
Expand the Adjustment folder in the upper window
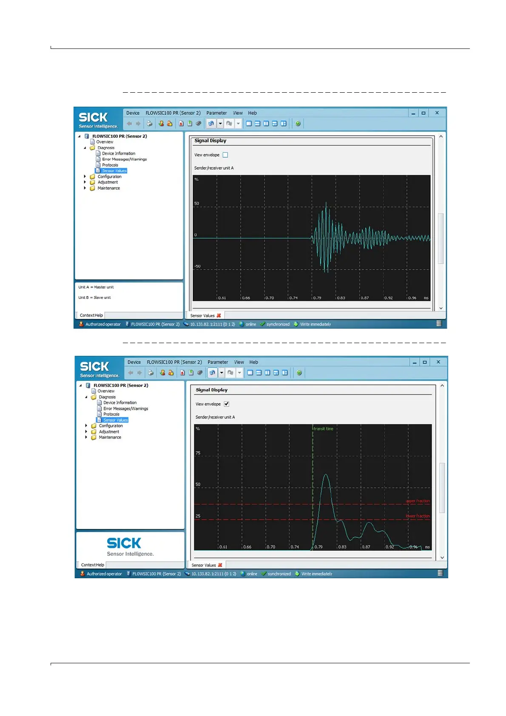pyautogui.click(x=85, y=182)
